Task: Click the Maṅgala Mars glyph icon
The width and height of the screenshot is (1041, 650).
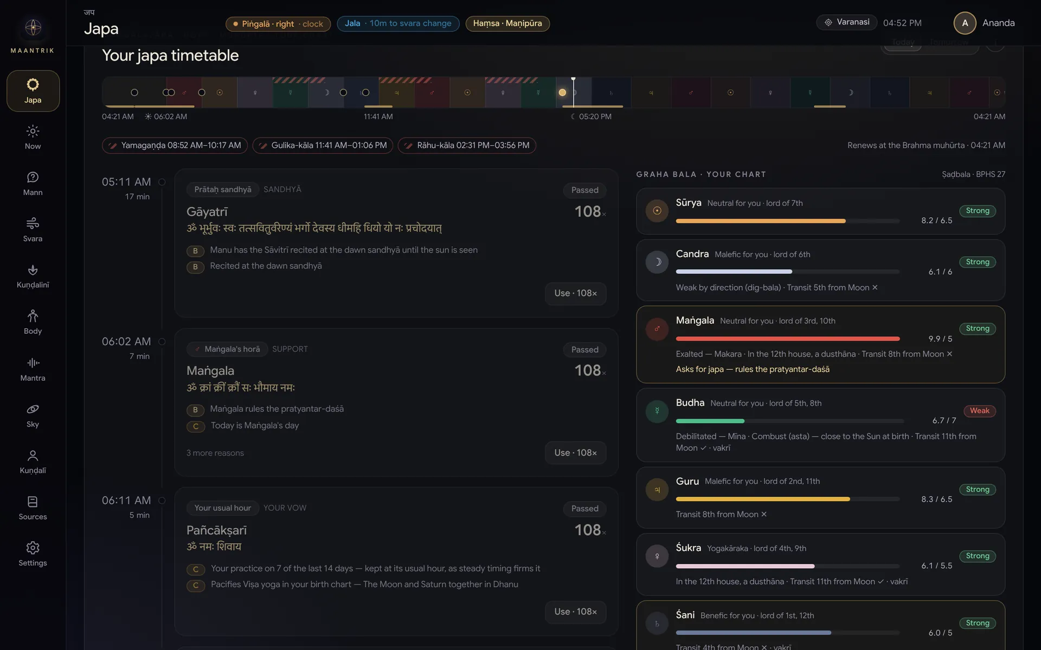Action: (x=657, y=329)
